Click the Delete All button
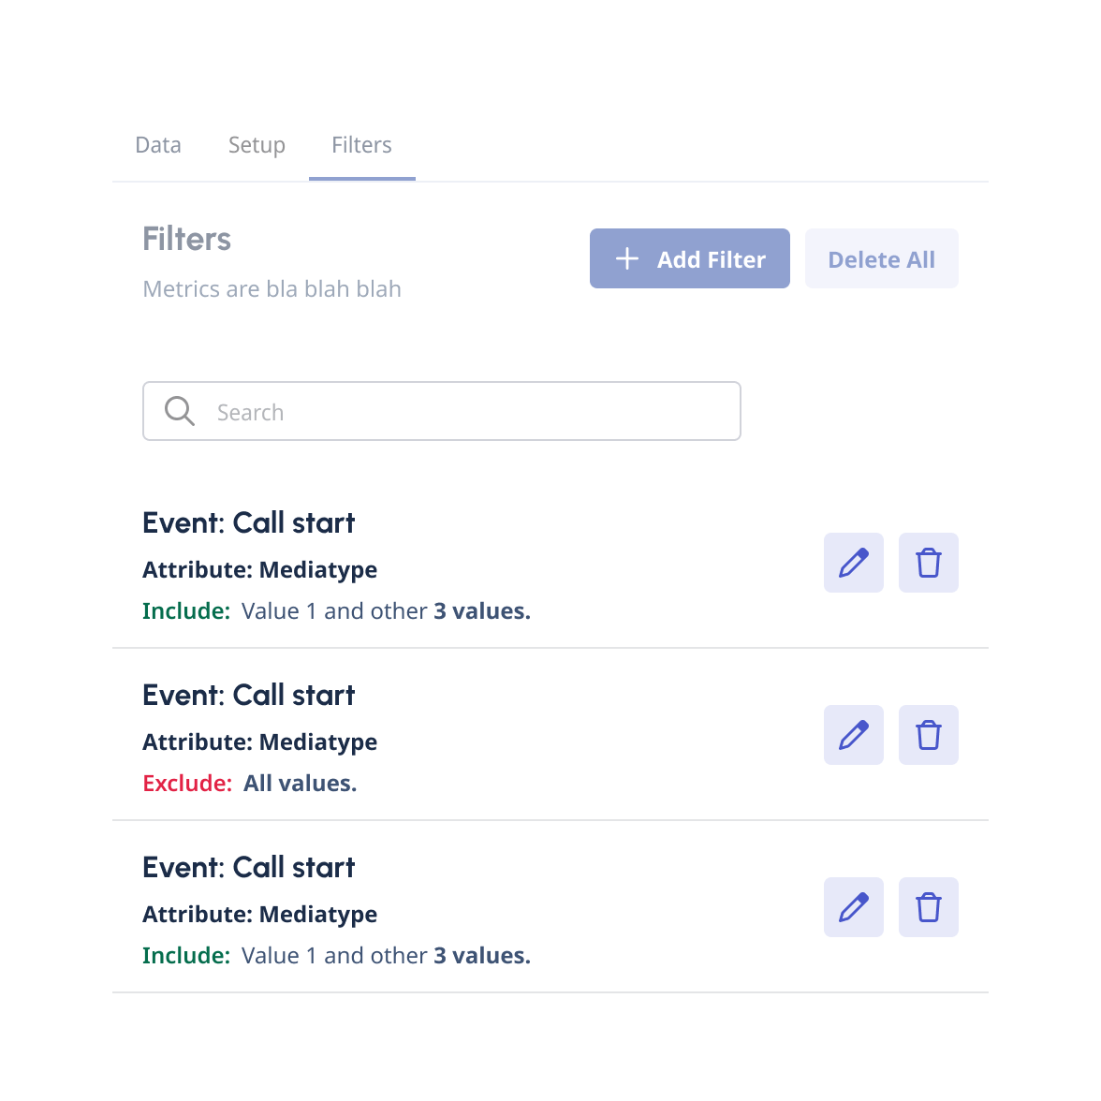This screenshot has width=1101, height=1101. [881, 258]
